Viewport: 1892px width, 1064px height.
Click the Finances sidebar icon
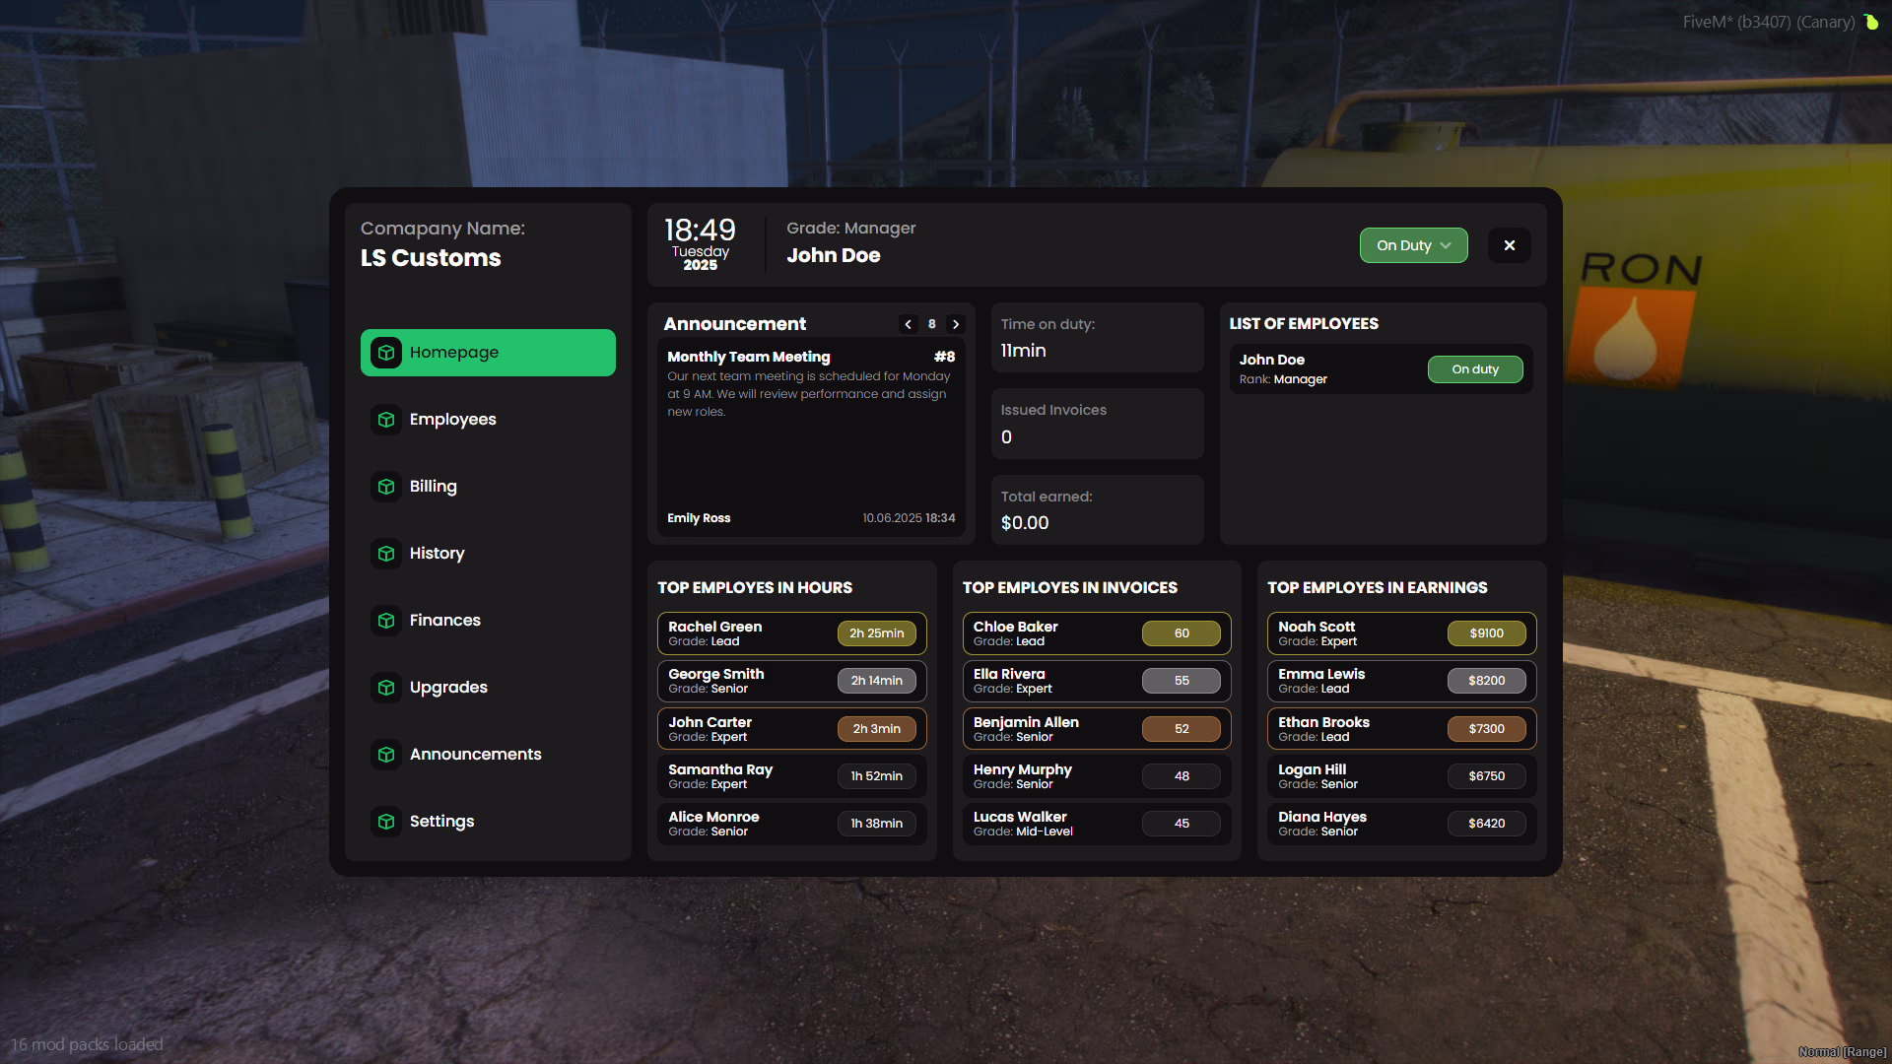(386, 621)
